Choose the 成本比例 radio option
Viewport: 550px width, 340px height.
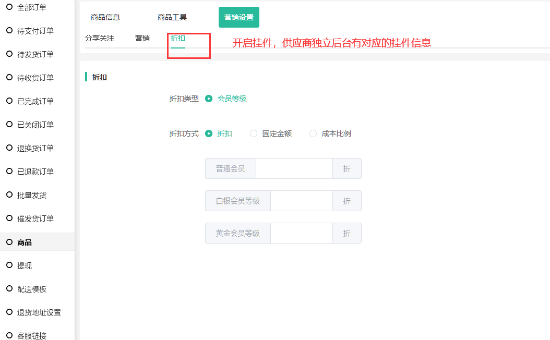coord(313,133)
